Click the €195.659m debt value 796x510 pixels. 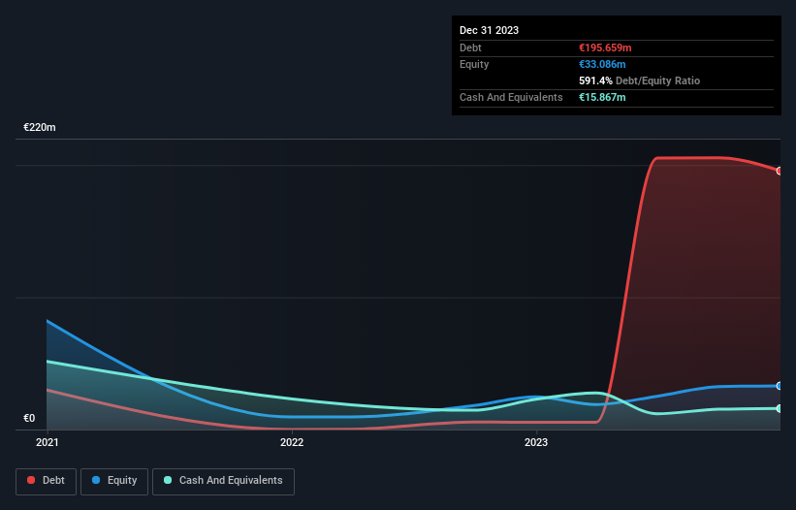click(605, 48)
